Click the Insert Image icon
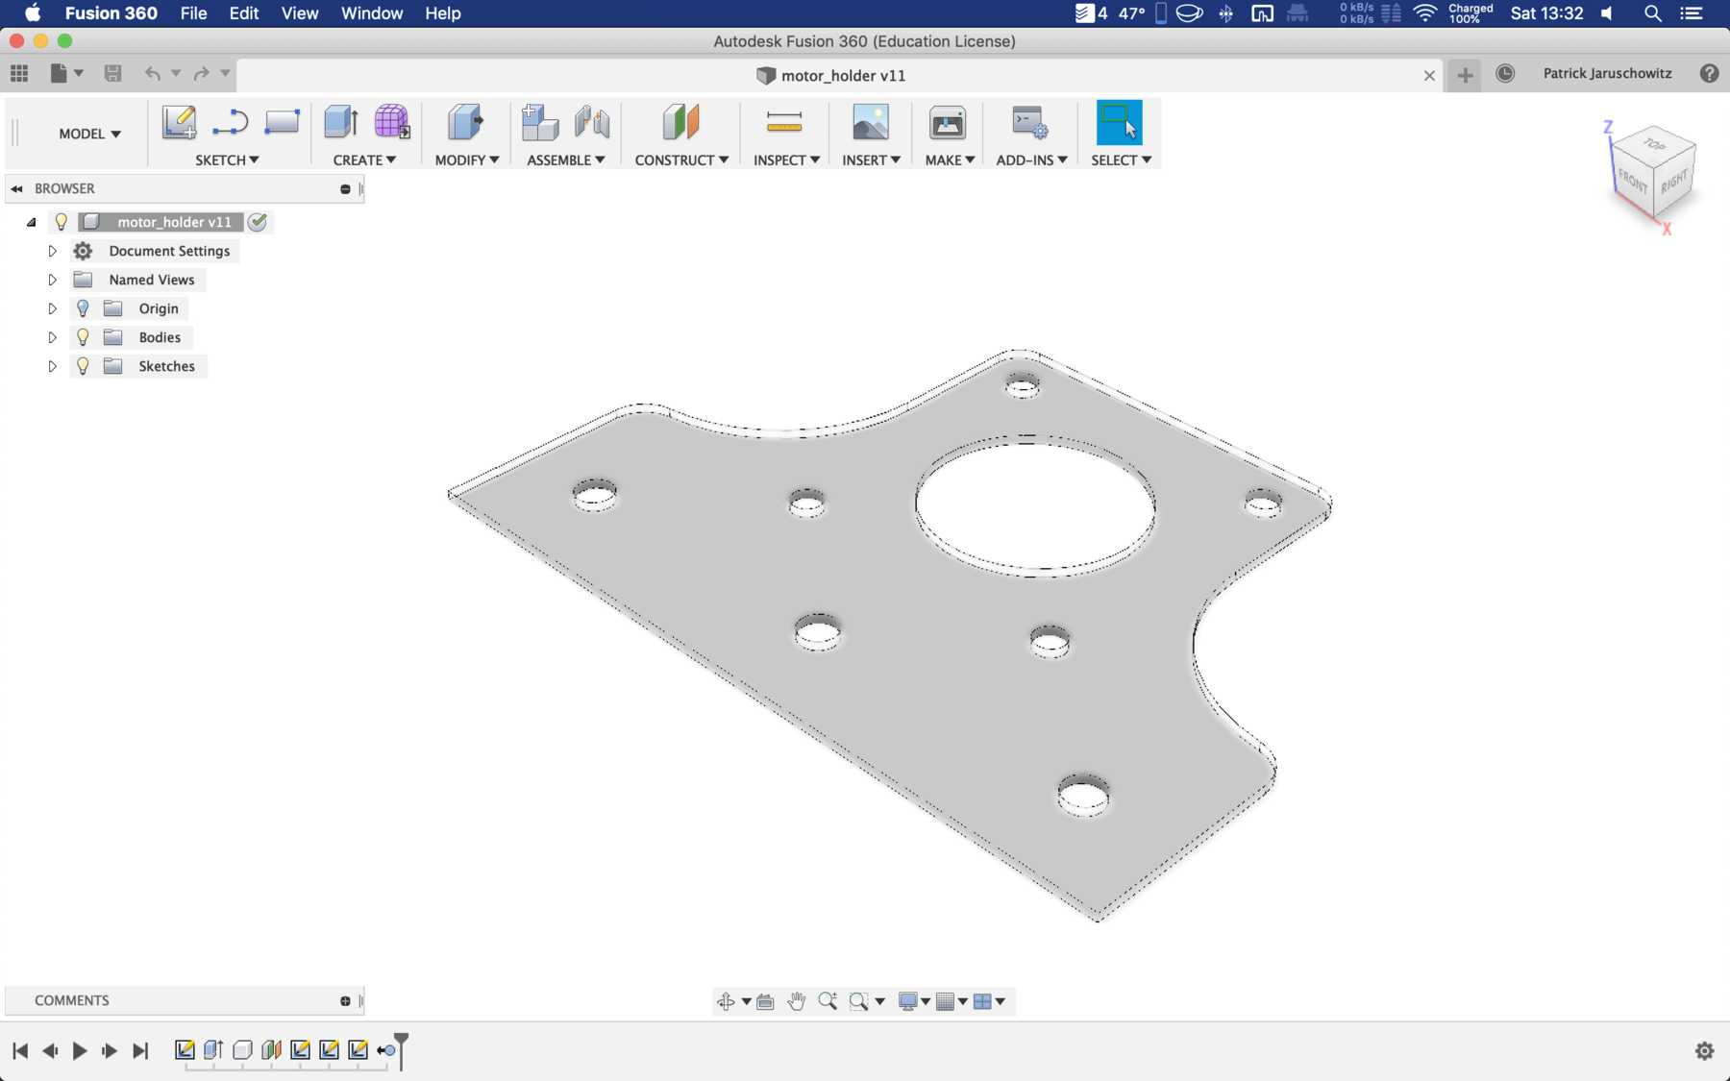The height and width of the screenshot is (1081, 1730). point(871,123)
